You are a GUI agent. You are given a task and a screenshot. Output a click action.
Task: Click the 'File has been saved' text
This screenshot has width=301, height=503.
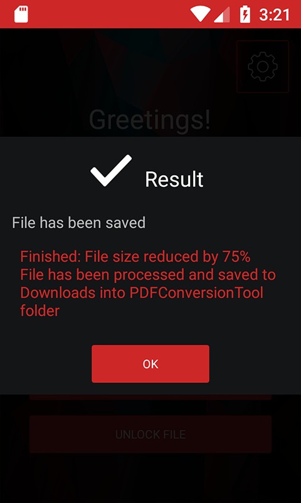[78, 223]
